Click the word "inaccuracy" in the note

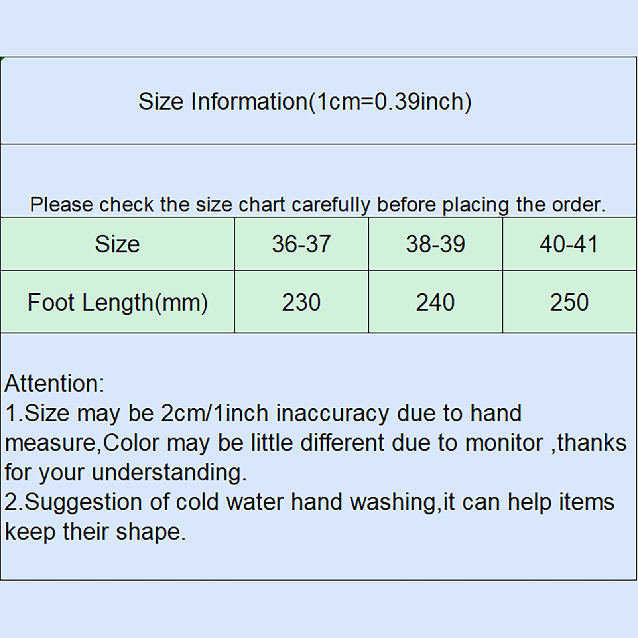pos(333,414)
